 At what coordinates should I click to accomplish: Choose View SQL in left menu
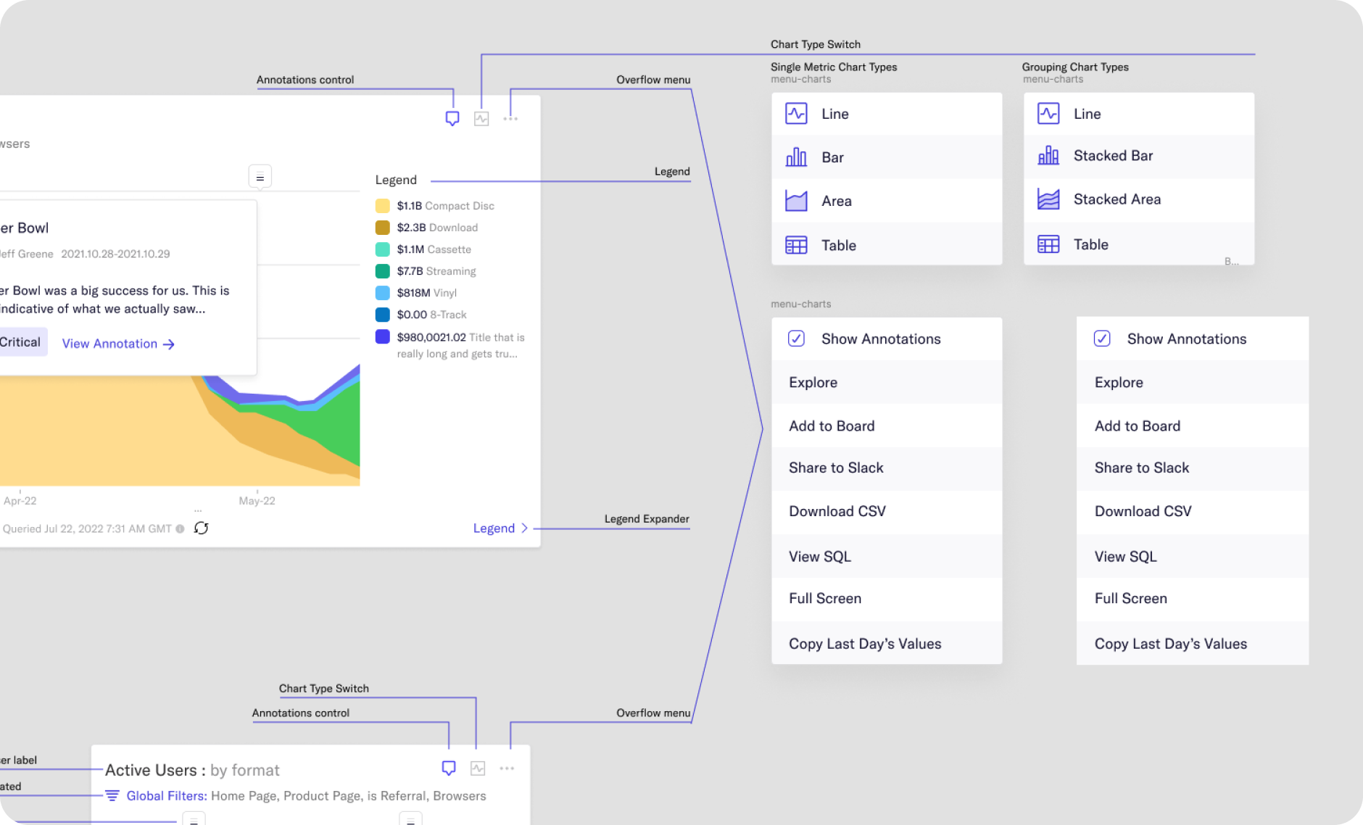pos(887,556)
